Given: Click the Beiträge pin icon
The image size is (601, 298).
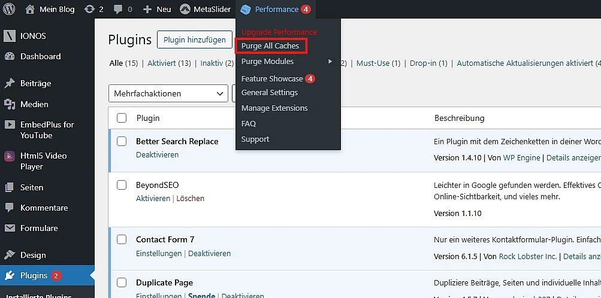Looking at the screenshot, I should click(x=10, y=83).
